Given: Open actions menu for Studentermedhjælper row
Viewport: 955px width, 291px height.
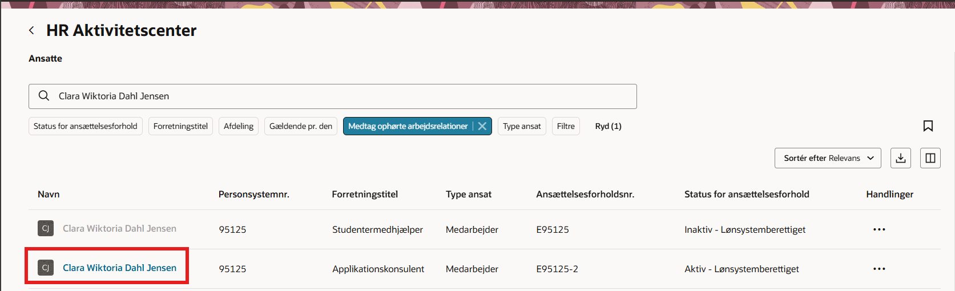Looking at the screenshot, I should 879,229.
